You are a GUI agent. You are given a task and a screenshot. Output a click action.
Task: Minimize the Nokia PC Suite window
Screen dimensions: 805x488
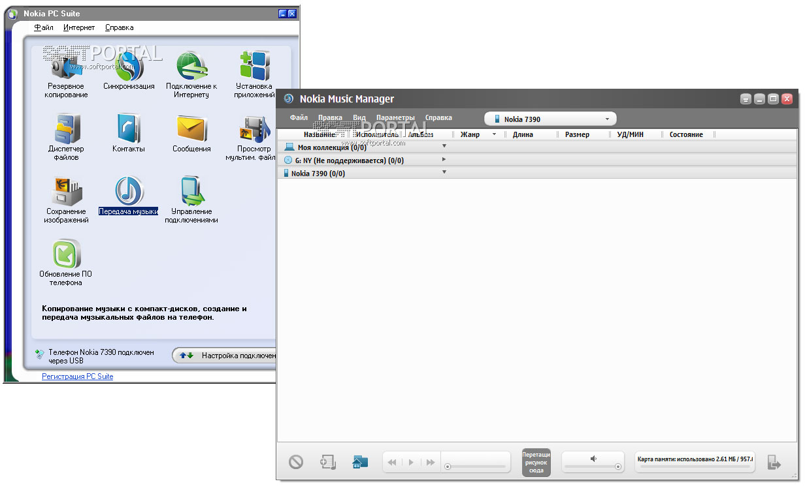point(282,13)
